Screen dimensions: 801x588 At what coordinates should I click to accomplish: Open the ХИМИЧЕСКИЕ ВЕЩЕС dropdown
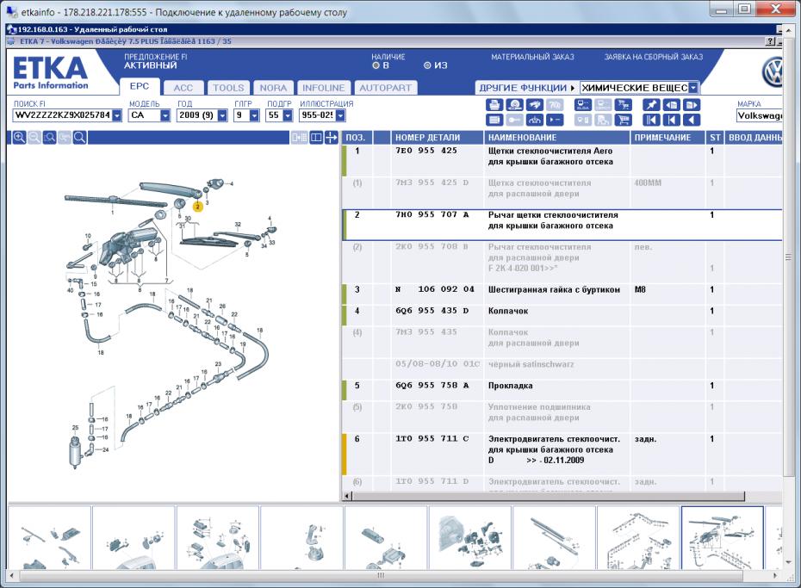pyautogui.click(x=693, y=88)
